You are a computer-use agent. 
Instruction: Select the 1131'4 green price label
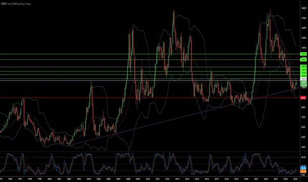click(x=303, y=73)
